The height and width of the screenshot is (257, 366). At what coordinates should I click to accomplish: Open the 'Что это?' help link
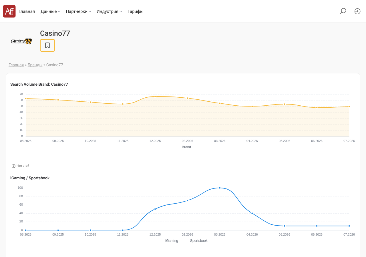(23, 166)
